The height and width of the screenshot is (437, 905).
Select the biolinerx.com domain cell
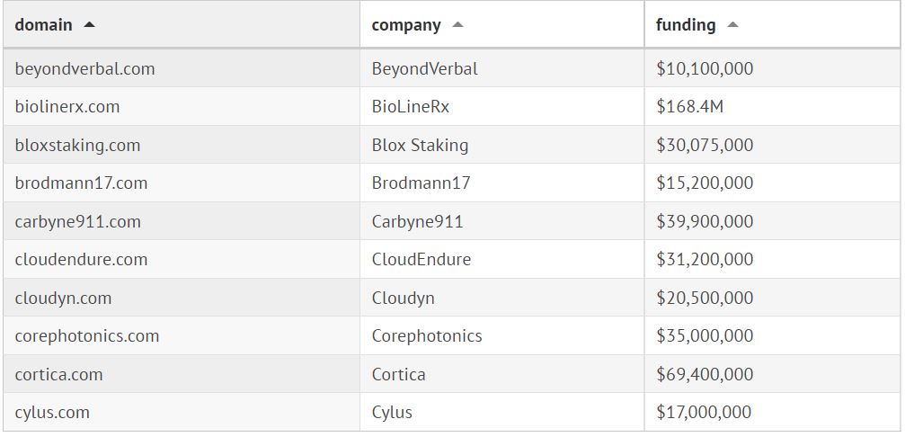pyautogui.click(x=67, y=107)
